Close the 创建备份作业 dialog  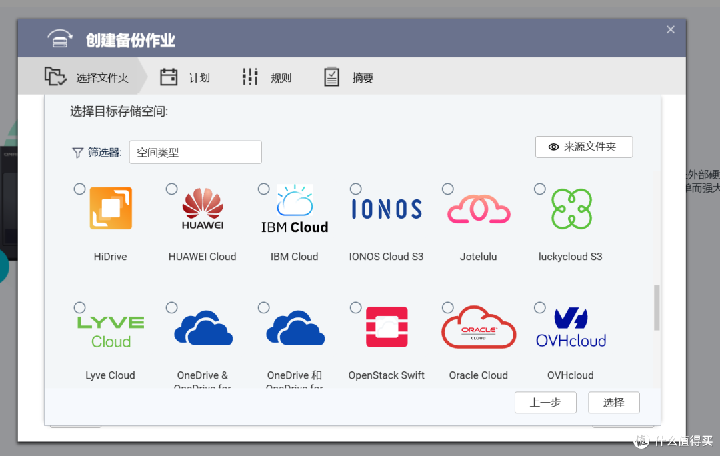[671, 30]
